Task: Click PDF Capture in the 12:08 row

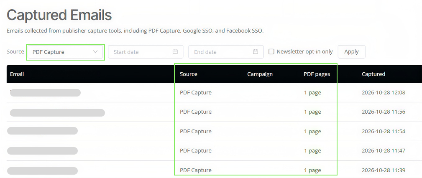Action: click(196, 92)
